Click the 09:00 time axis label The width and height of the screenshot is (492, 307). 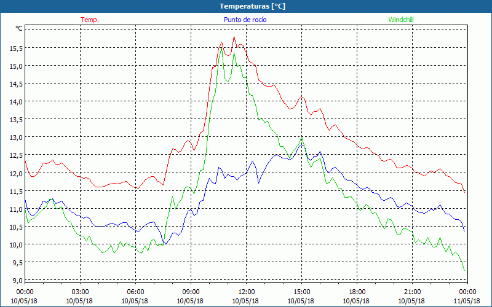click(191, 292)
